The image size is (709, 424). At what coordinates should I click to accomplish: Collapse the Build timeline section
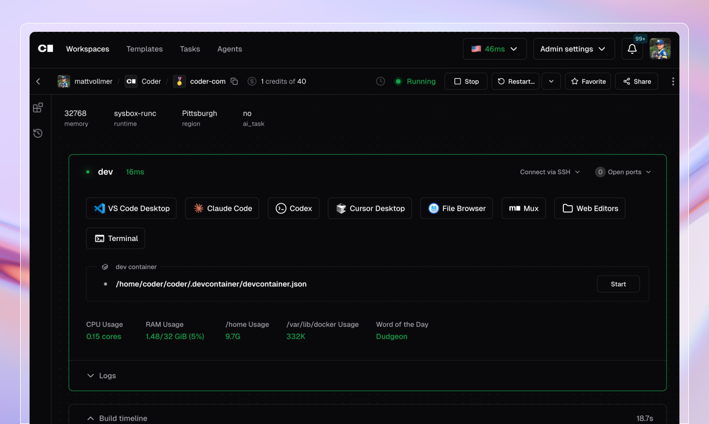(x=117, y=418)
